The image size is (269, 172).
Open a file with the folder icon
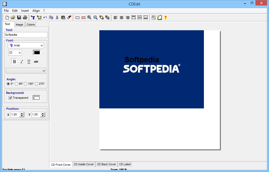[13, 17]
